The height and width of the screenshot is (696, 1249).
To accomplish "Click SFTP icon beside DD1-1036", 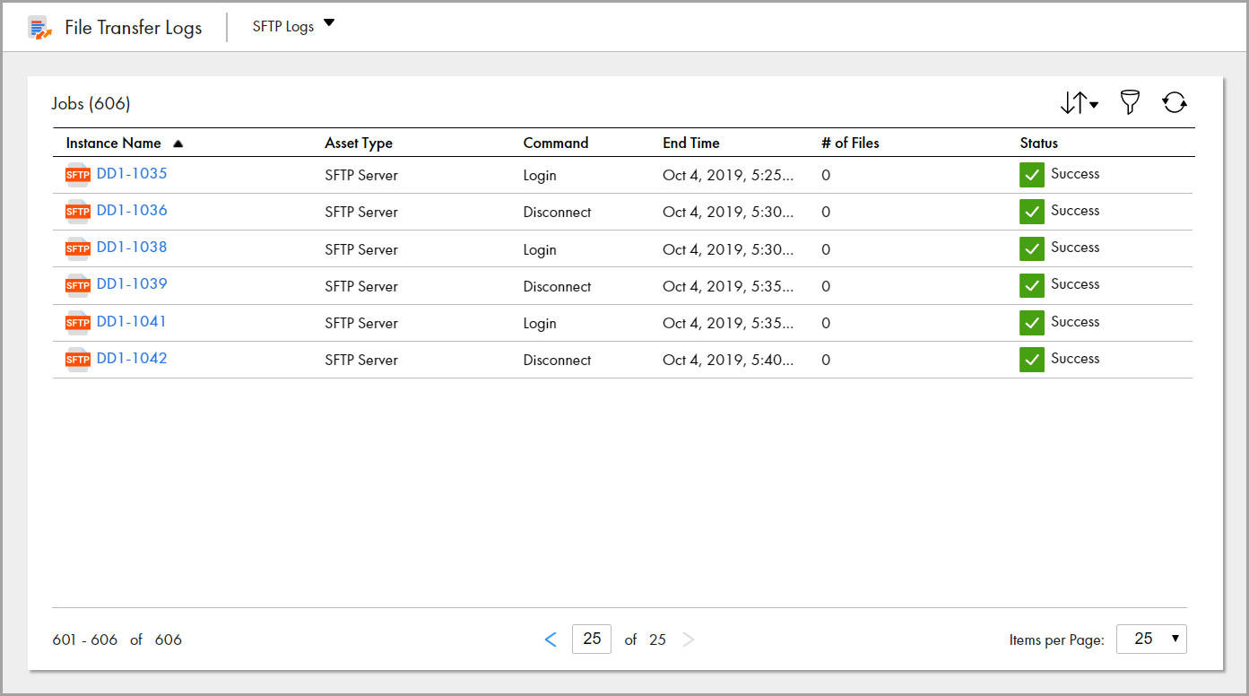I will coord(78,212).
